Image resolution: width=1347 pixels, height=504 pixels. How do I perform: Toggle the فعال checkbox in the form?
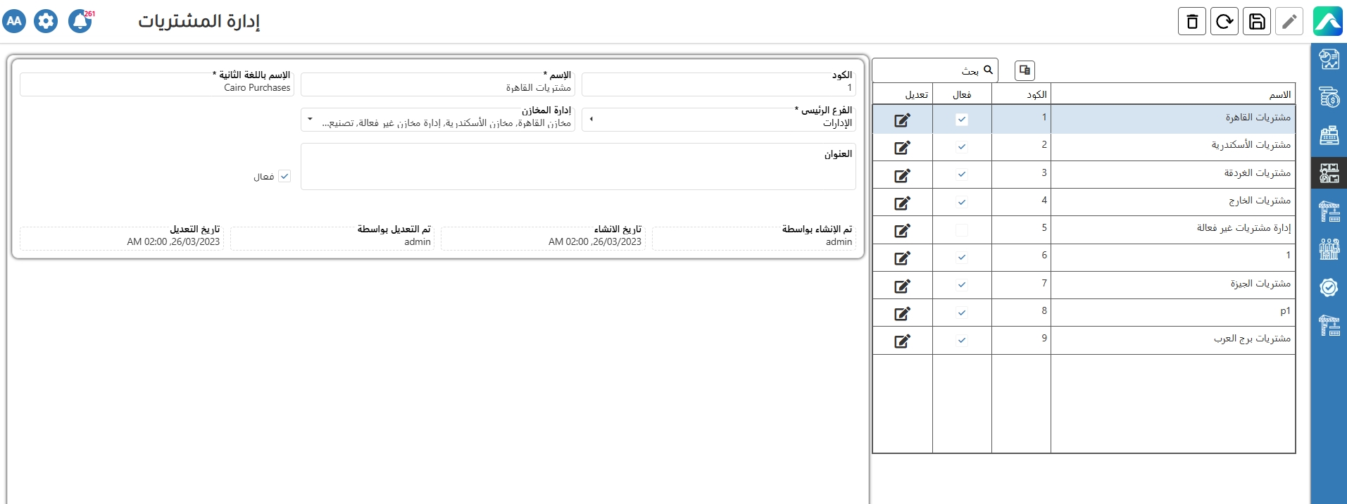click(x=284, y=177)
